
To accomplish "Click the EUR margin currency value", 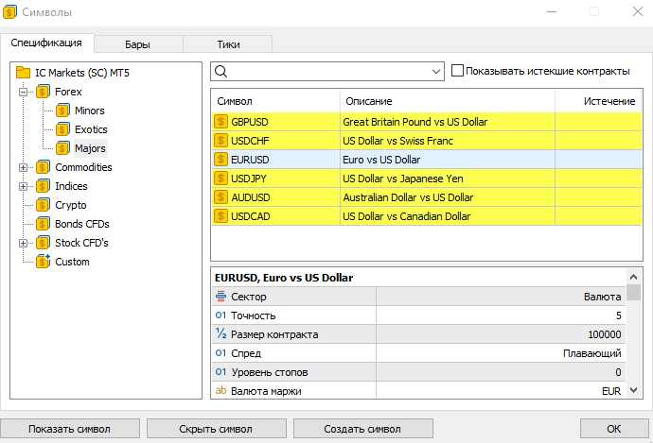I will (x=611, y=391).
